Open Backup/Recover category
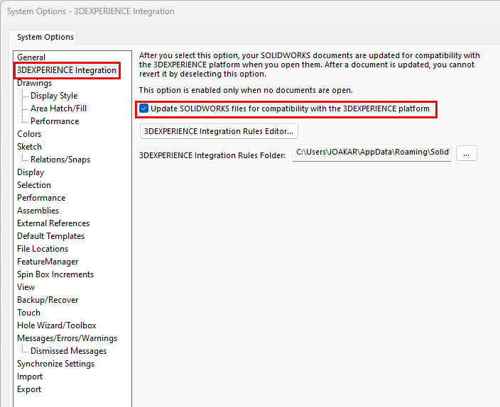Viewport: 500px width, 407px height. click(48, 300)
